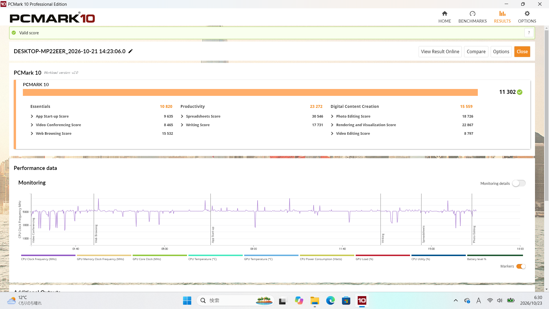549x309 pixels.
Task: Click the Results bar chart icon
Action: tap(502, 13)
